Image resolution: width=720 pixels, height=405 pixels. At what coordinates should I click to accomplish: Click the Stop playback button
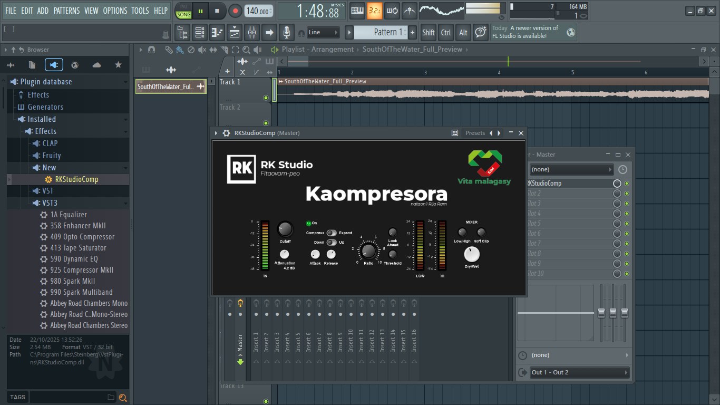click(x=217, y=11)
